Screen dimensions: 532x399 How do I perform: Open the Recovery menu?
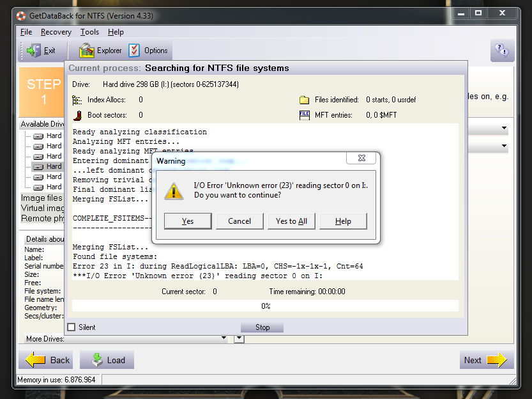(x=56, y=32)
